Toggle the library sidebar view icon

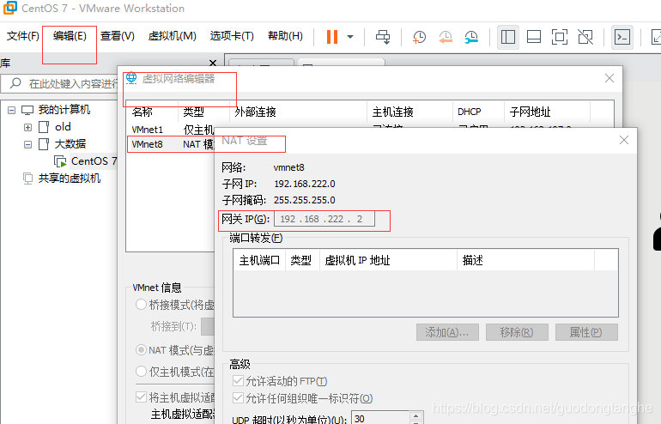508,37
